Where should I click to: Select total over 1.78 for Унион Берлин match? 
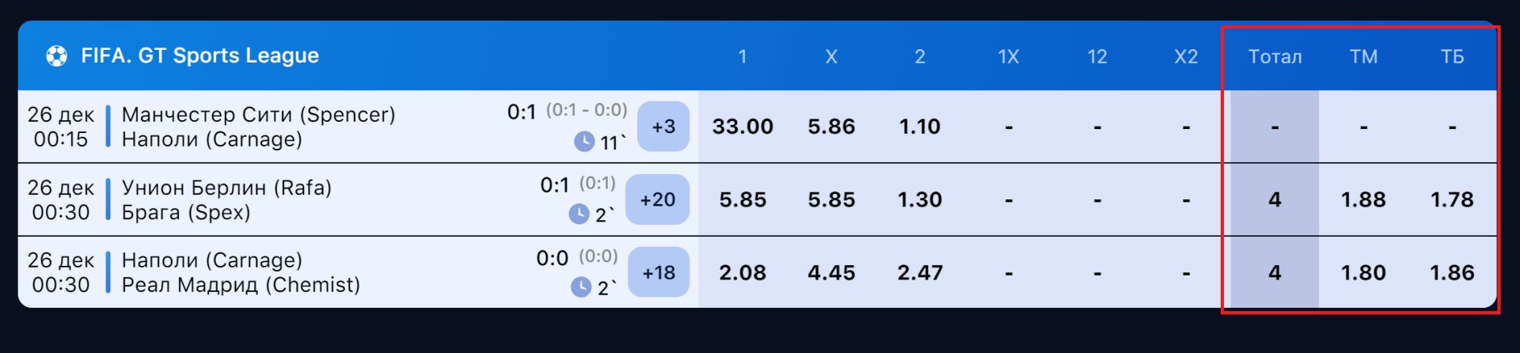point(1452,199)
